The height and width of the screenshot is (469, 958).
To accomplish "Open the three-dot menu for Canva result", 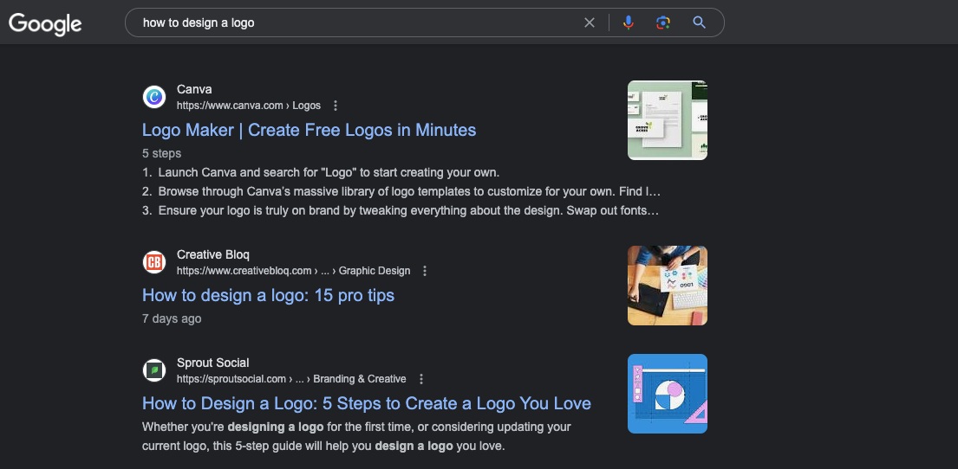I will pyautogui.click(x=335, y=106).
